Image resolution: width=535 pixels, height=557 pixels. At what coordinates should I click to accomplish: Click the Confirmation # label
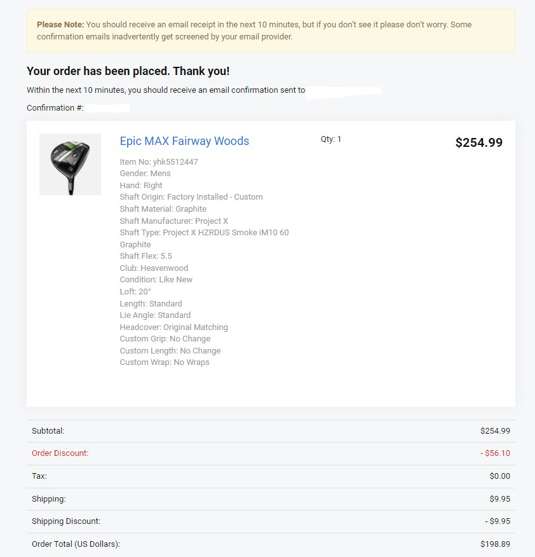point(55,108)
